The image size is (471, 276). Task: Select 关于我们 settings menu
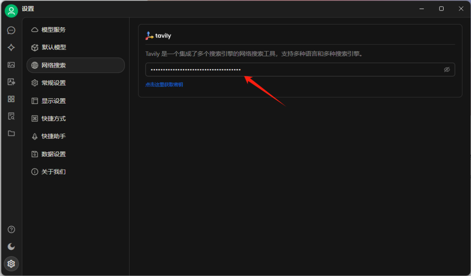pos(76,172)
